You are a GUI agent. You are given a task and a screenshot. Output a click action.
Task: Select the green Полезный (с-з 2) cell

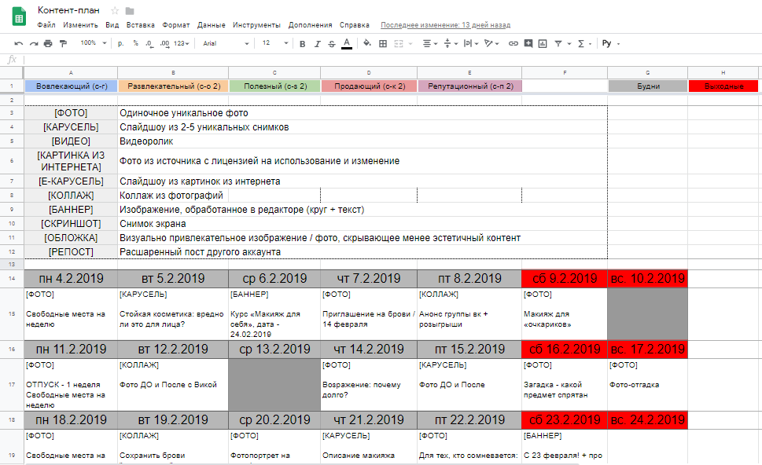(x=275, y=86)
